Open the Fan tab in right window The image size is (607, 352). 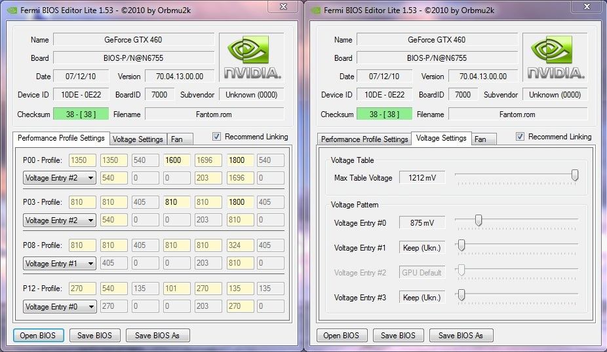click(x=483, y=139)
